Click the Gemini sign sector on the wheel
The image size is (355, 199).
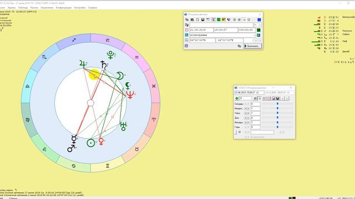[107, 166]
